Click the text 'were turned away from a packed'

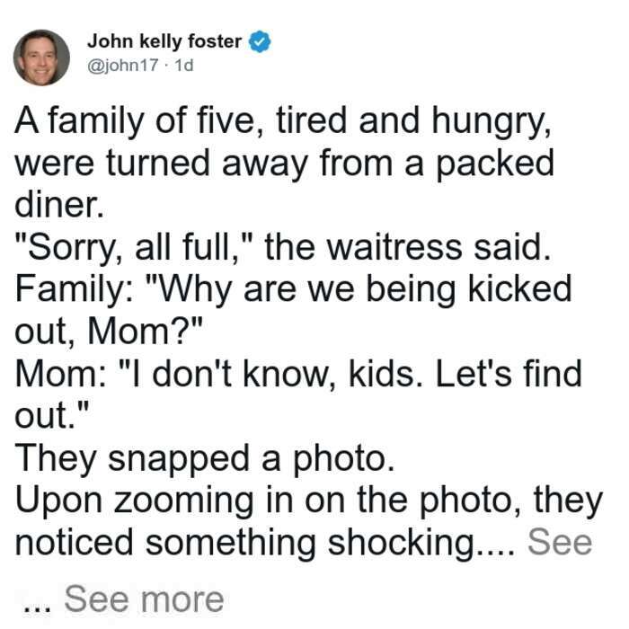pyautogui.click(x=285, y=164)
